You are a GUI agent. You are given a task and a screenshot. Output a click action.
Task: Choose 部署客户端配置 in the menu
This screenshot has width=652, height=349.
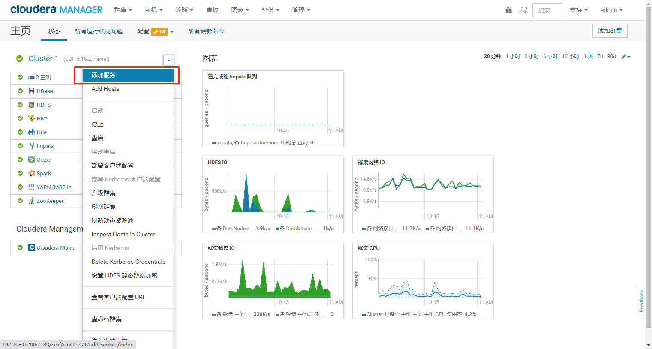(129, 165)
